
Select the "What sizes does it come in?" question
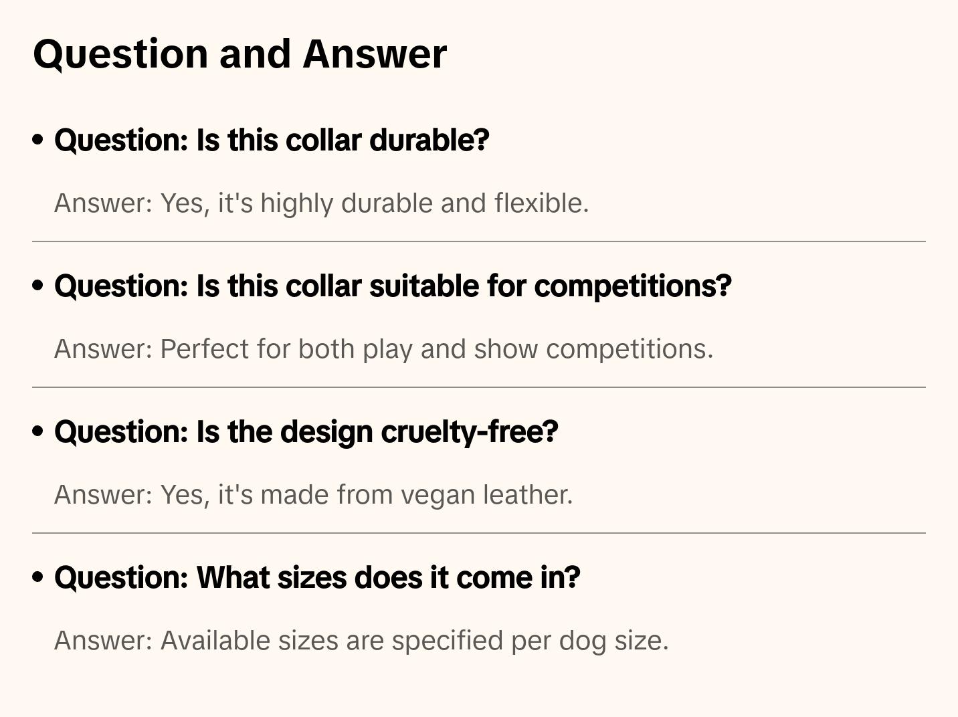click(x=317, y=578)
